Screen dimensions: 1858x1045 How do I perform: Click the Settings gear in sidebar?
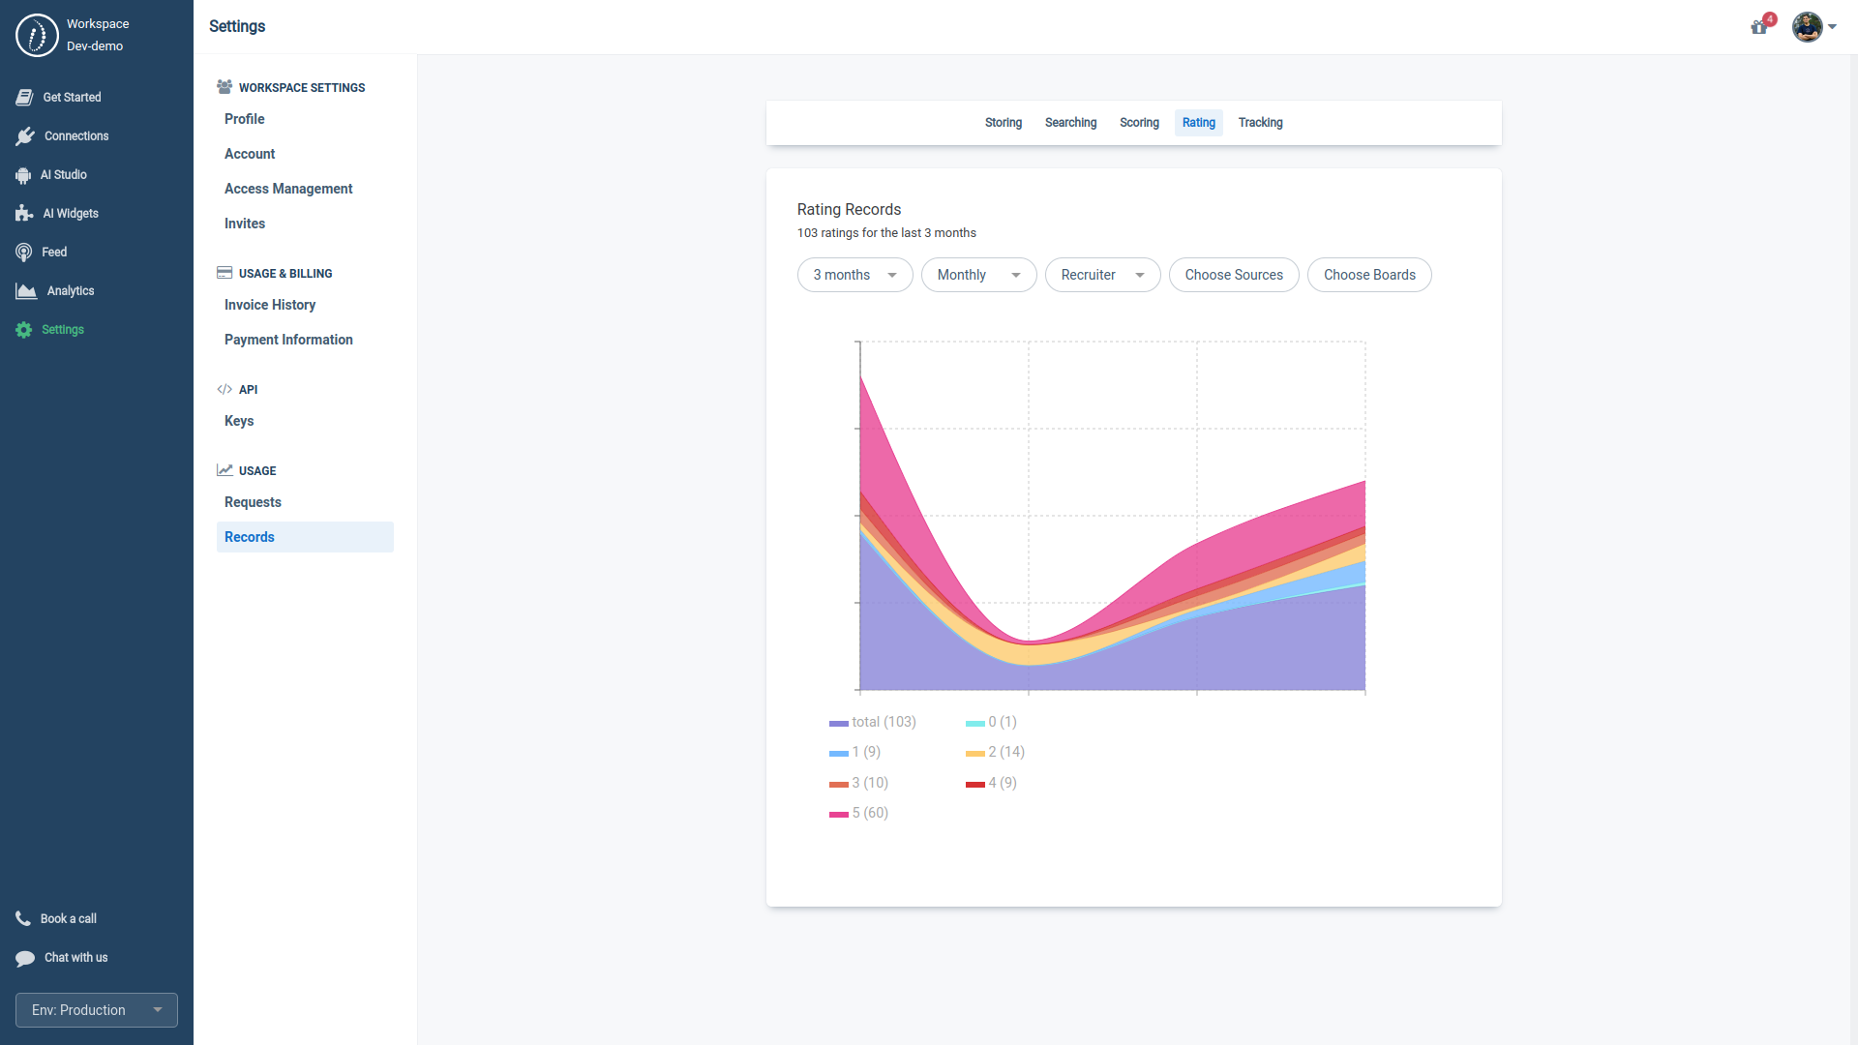point(23,329)
